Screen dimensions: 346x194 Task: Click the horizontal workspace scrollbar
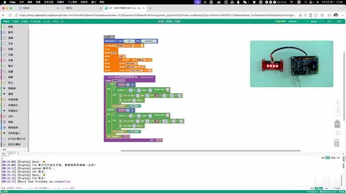click(210, 151)
